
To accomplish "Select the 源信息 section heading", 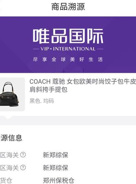I will click(11, 137).
